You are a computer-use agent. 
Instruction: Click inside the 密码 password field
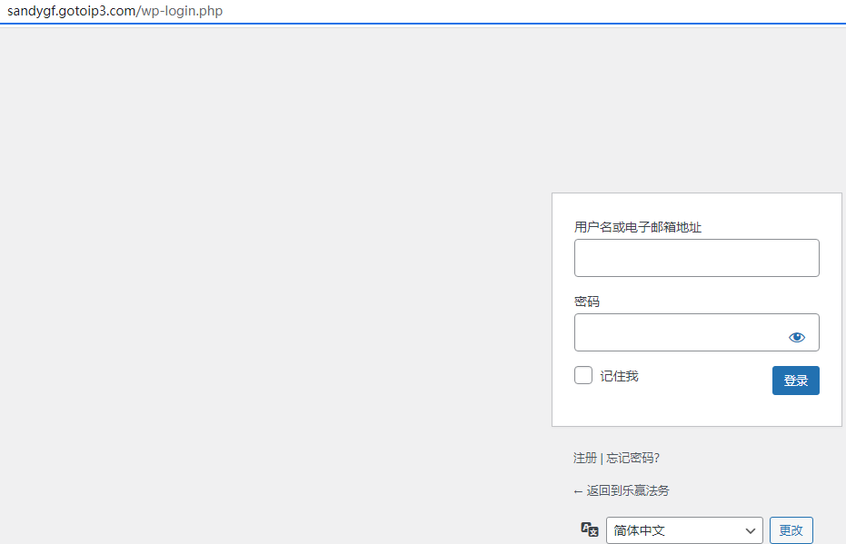coord(677,332)
